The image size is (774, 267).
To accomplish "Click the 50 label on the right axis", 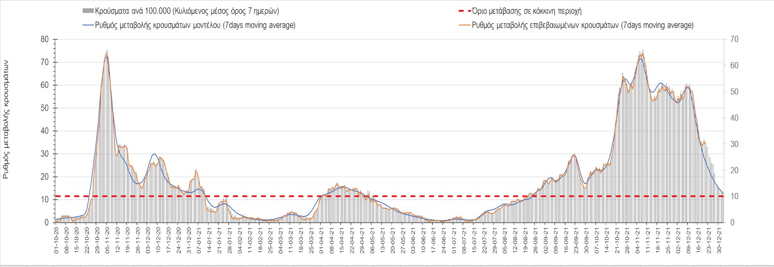I will tap(734, 92).
